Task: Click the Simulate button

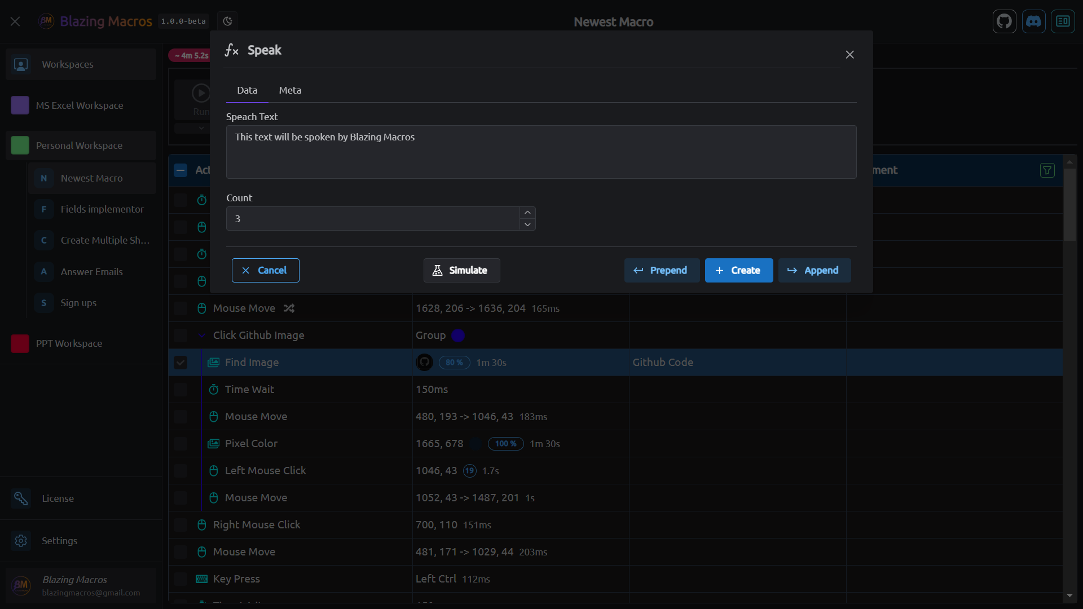Action: [461, 271]
